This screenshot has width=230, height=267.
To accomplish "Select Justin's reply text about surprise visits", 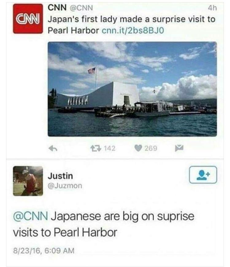I will pos(104,224).
